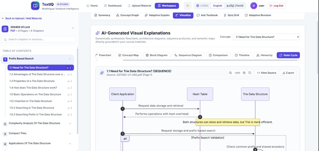Zoom out the diagram
The image size is (319, 151).
click(230, 73)
